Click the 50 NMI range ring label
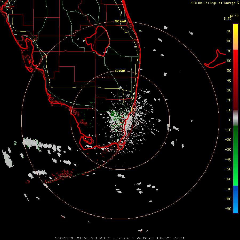 pos(120,71)
